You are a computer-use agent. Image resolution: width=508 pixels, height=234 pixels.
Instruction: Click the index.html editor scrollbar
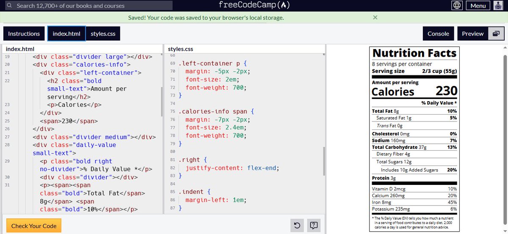(161, 102)
